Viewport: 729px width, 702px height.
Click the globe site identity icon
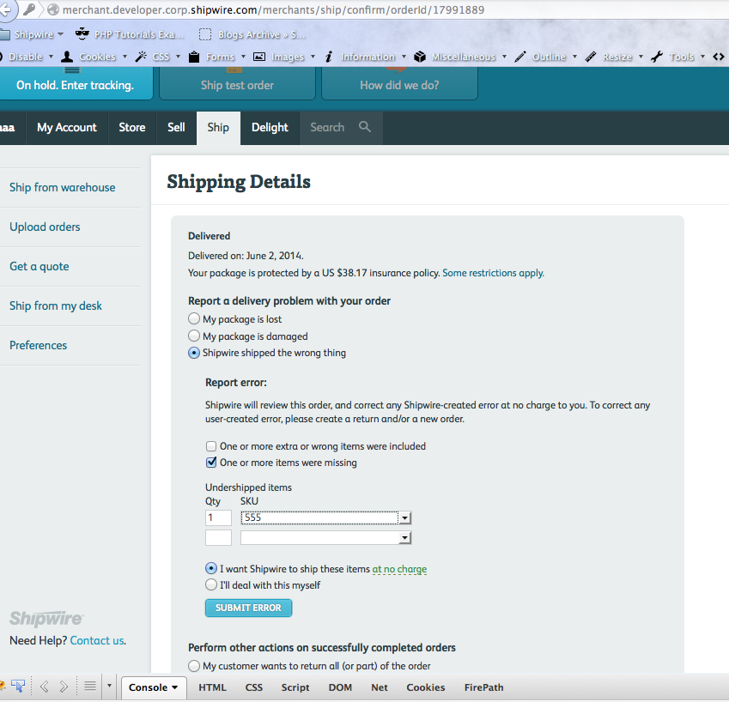[x=53, y=9]
